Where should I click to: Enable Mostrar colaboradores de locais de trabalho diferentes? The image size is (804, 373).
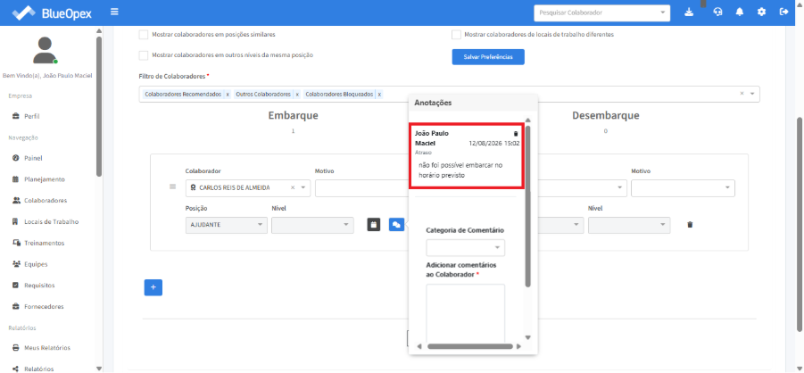click(456, 35)
